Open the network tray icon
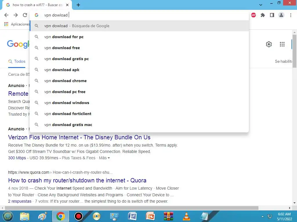Image resolution: width=297 pixels, height=222 pixels. click(x=269, y=216)
